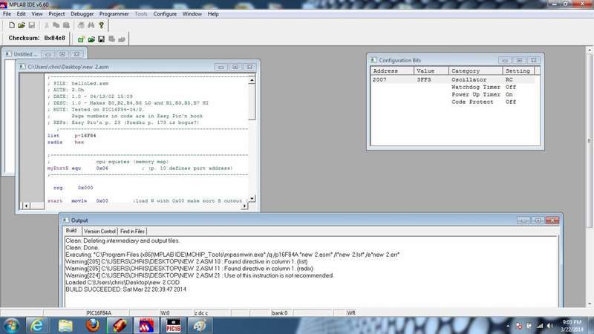Switch to the Find in Files tab
Screen dimensions: 594x334
click(132, 231)
